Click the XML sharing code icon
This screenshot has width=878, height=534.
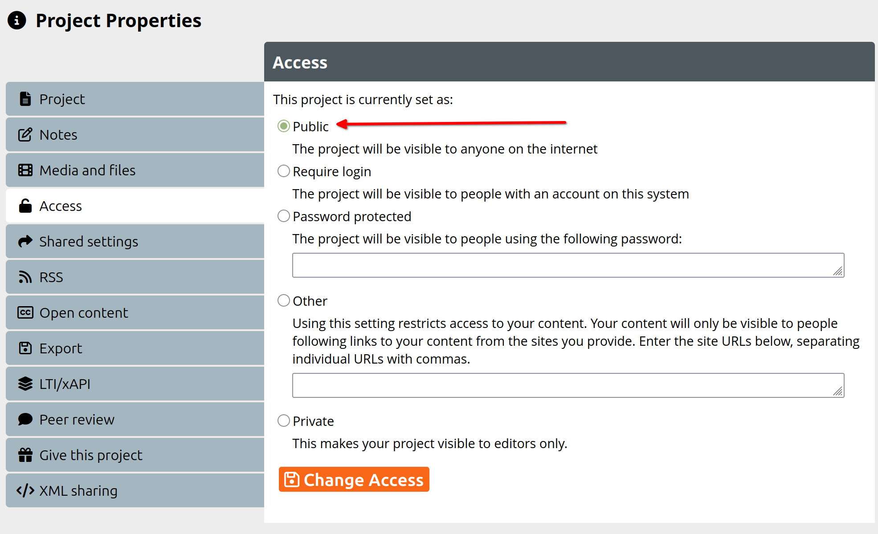click(25, 490)
